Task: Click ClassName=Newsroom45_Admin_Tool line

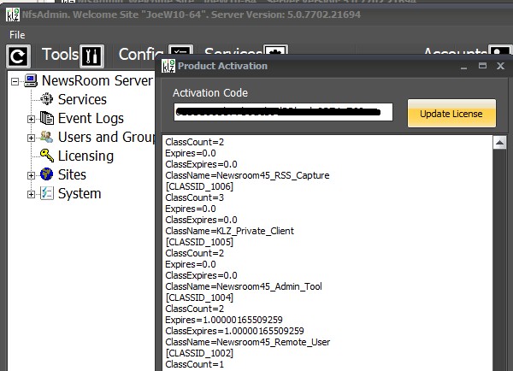Action: click(244, 287)
